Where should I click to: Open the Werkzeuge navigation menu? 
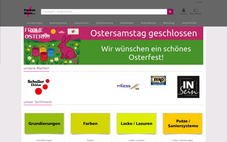(169, 23)
